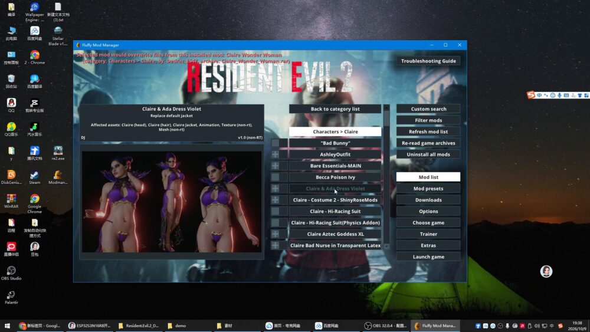Toggle the checkbox beside "Bad Bunny"
Viewport: 590px width, 332px height.
click(276, 143)
